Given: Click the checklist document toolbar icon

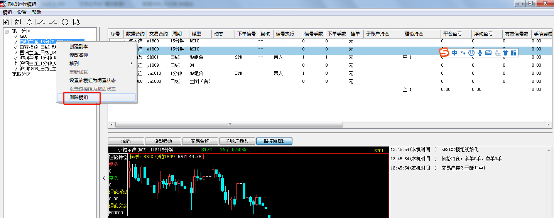Looking at the screenshot, I should click(x=76, y=22).
